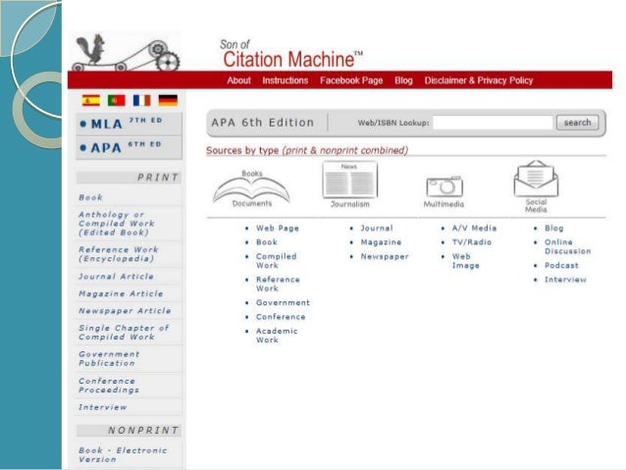Open Web Image under Multimedia
The height and width of the screenshot is (470, 626).
click(x=465, y=261)
